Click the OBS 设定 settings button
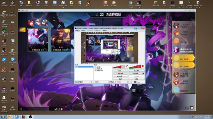213x119 pixels. coord(120,71)
